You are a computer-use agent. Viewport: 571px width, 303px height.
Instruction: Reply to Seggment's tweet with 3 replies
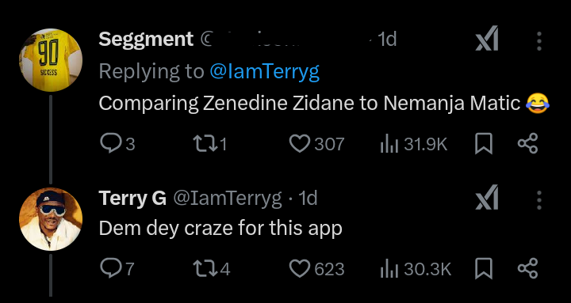tap(117, 144)
